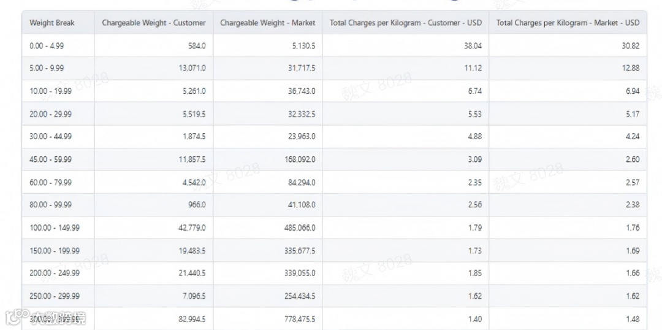Screen dimensions: 662x330
Task: Select the 0.00 - 4.99 weight break cell
Action: [45, 46]
